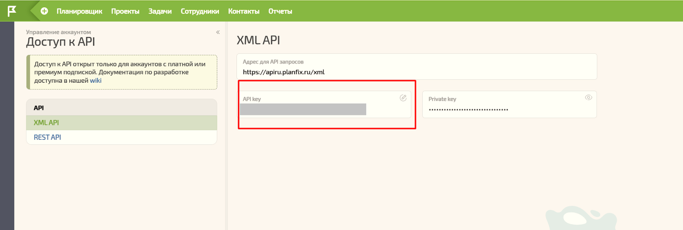
Task: Click the XML API heading
Action: pos(258,40)
